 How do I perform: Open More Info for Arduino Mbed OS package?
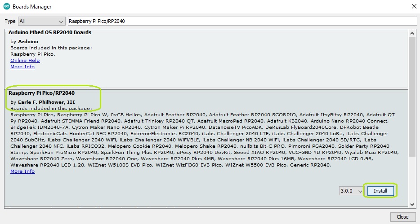pos(22,67)
